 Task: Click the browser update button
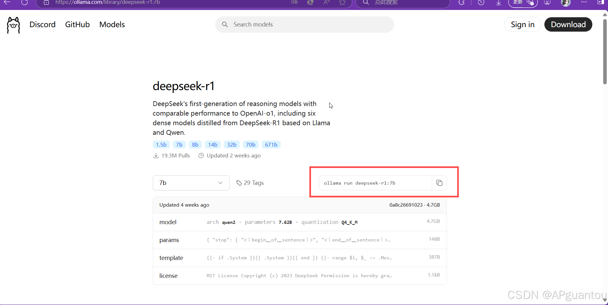coord(523,3)
